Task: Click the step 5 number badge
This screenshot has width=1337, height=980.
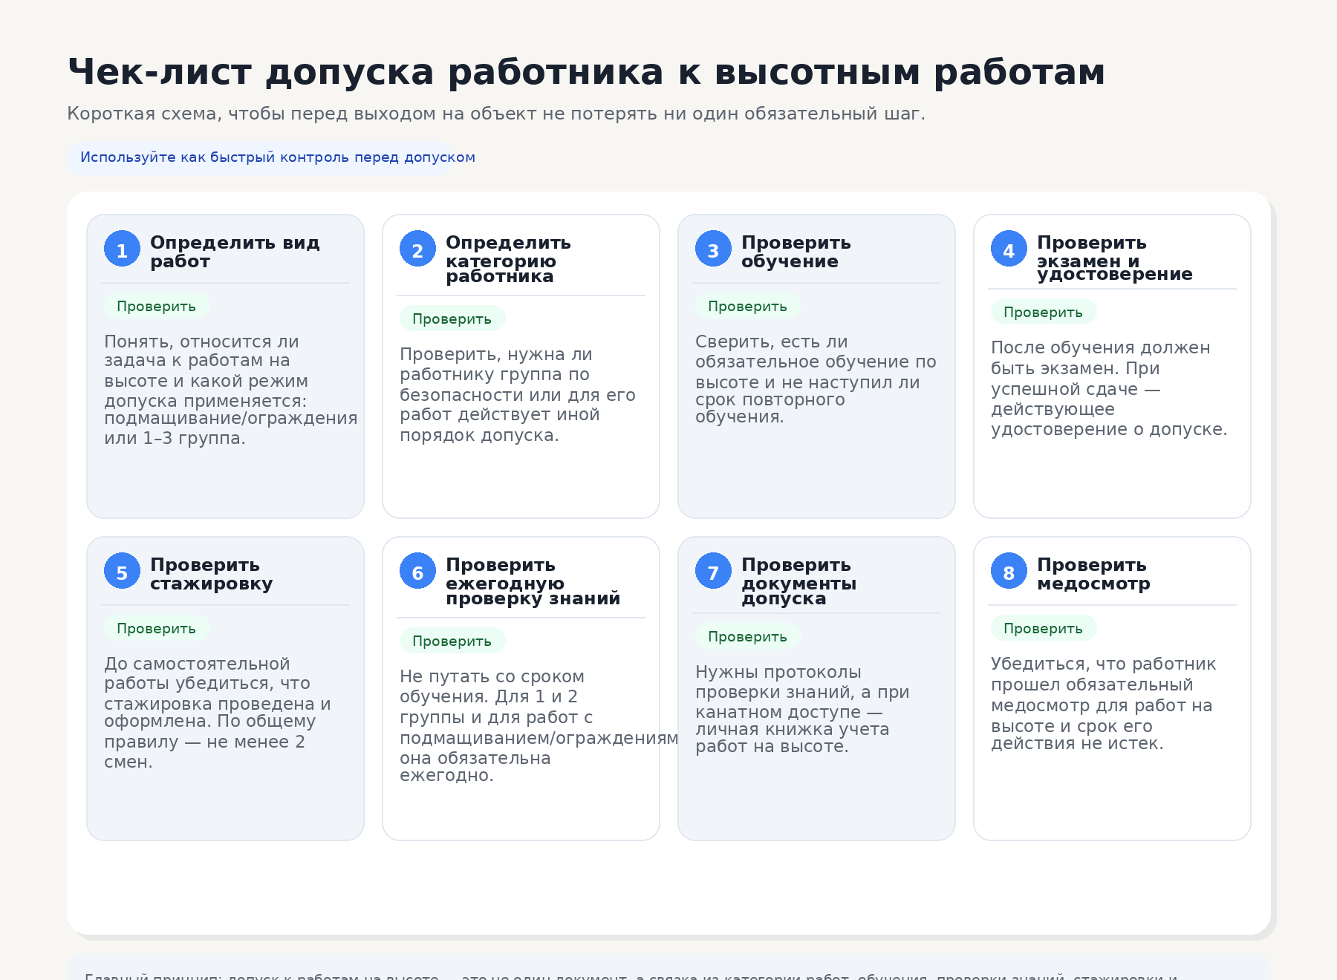Action: [x=122, y=571]
